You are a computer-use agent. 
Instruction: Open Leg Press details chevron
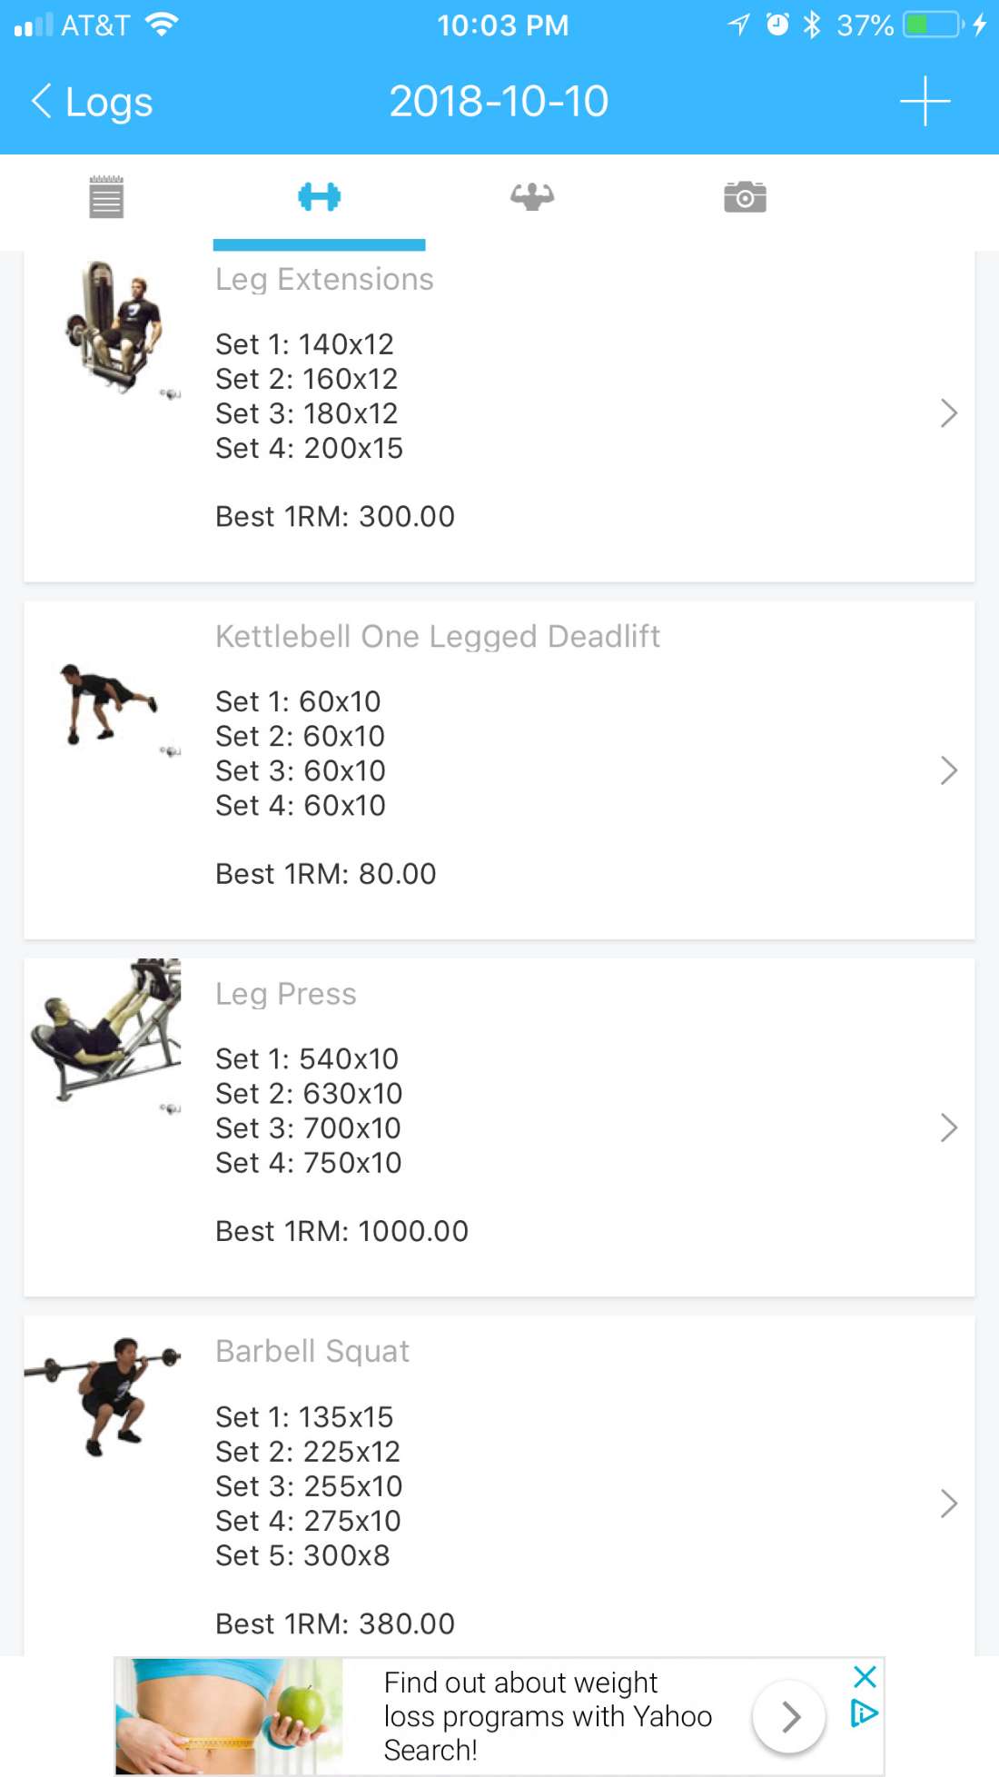pyautogui.click(x=948, y=1127)
